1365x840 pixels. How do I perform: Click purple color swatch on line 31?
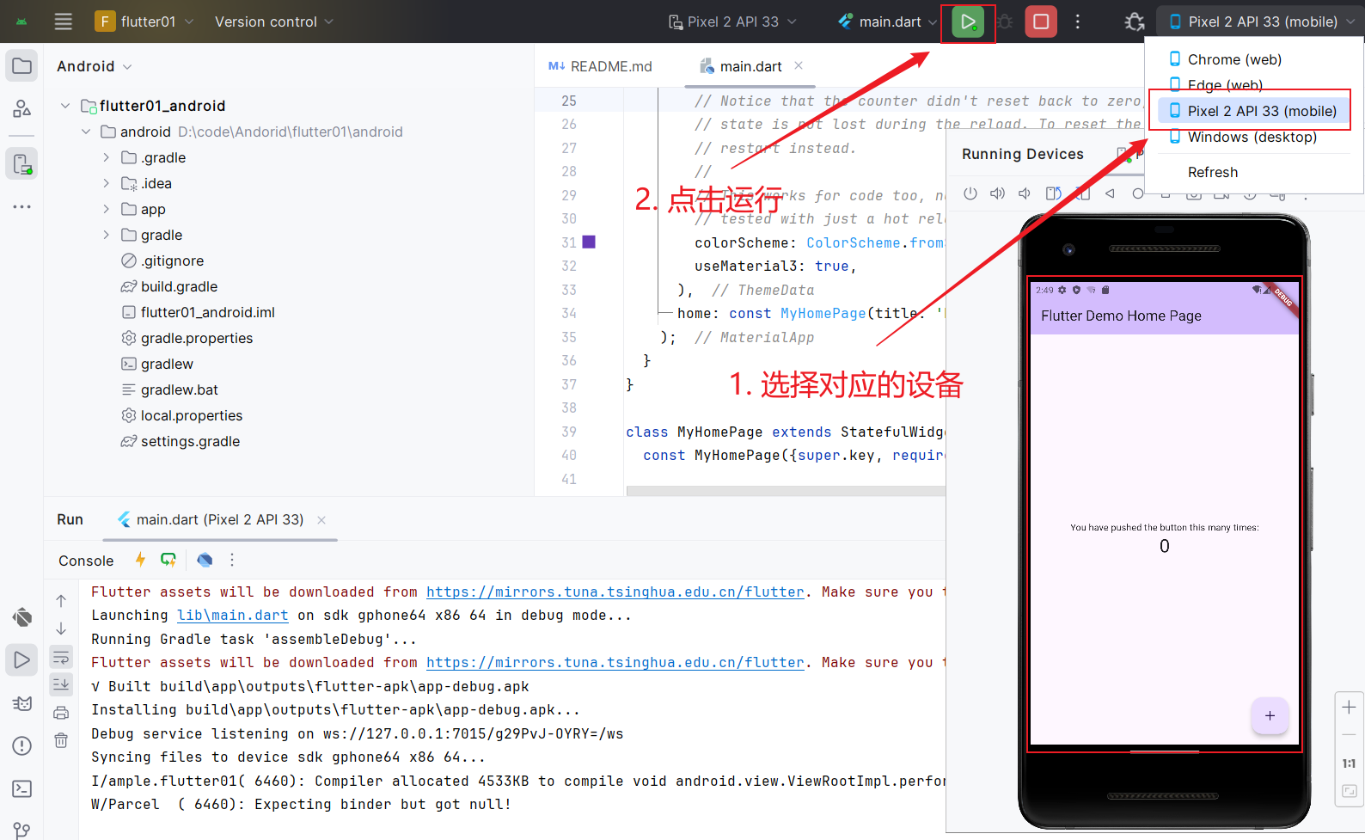point(589,242)
